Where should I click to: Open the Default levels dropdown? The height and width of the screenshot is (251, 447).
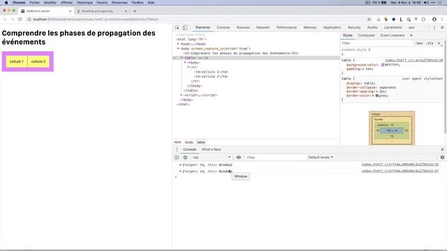coord(321,158)
